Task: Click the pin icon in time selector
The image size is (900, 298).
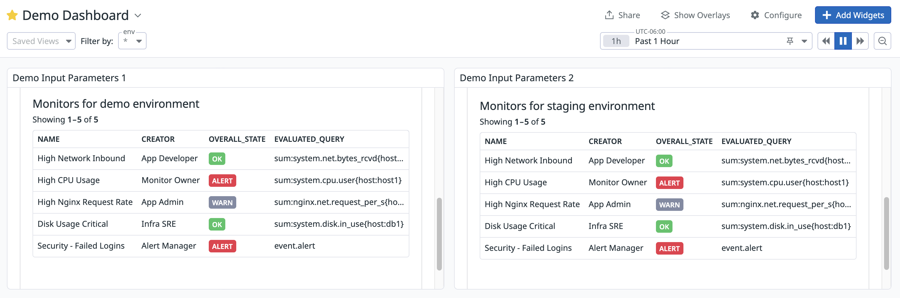Action: click(790, 41)
